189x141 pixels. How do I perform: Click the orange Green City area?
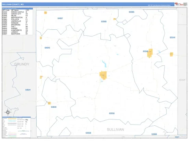coord(150,53)
